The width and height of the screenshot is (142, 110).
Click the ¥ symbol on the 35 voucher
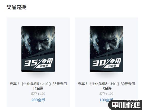(40, 60)
